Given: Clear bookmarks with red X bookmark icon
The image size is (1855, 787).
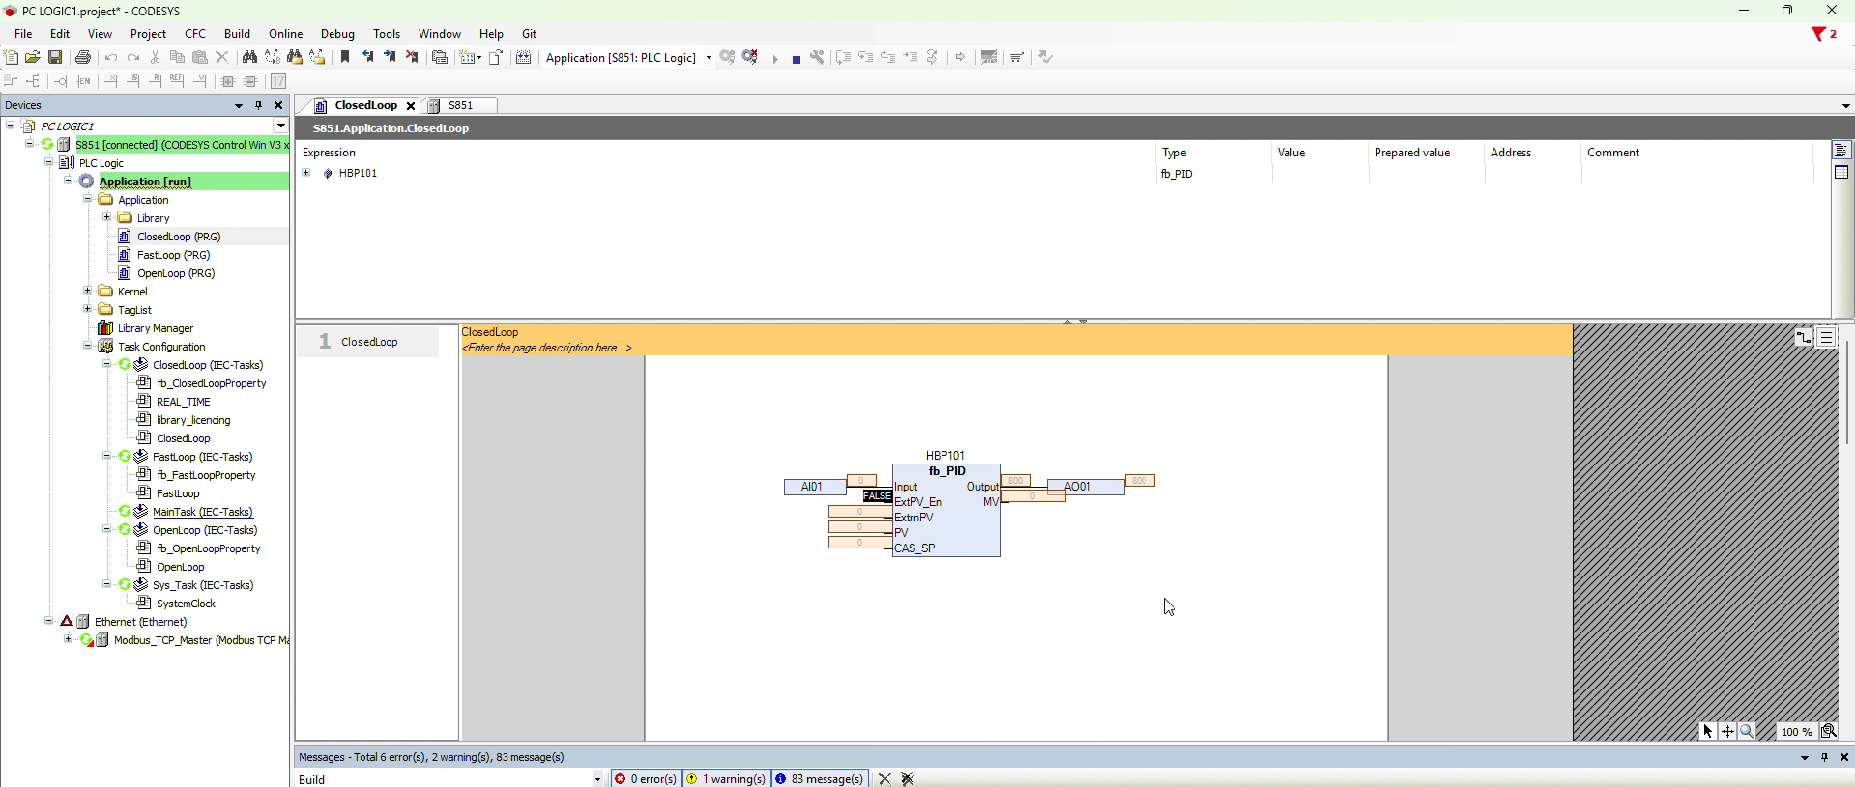Looking at the screenshot, I should point(412,57).
